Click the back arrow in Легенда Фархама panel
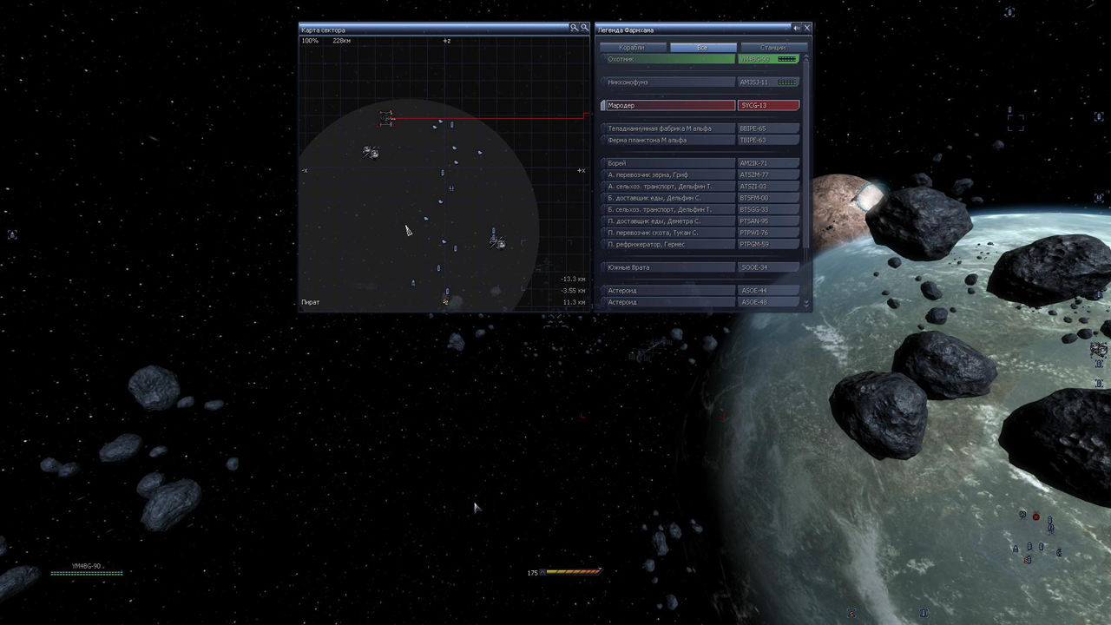This screenshot has height=625, width=1111. click(x=796, y=28)
